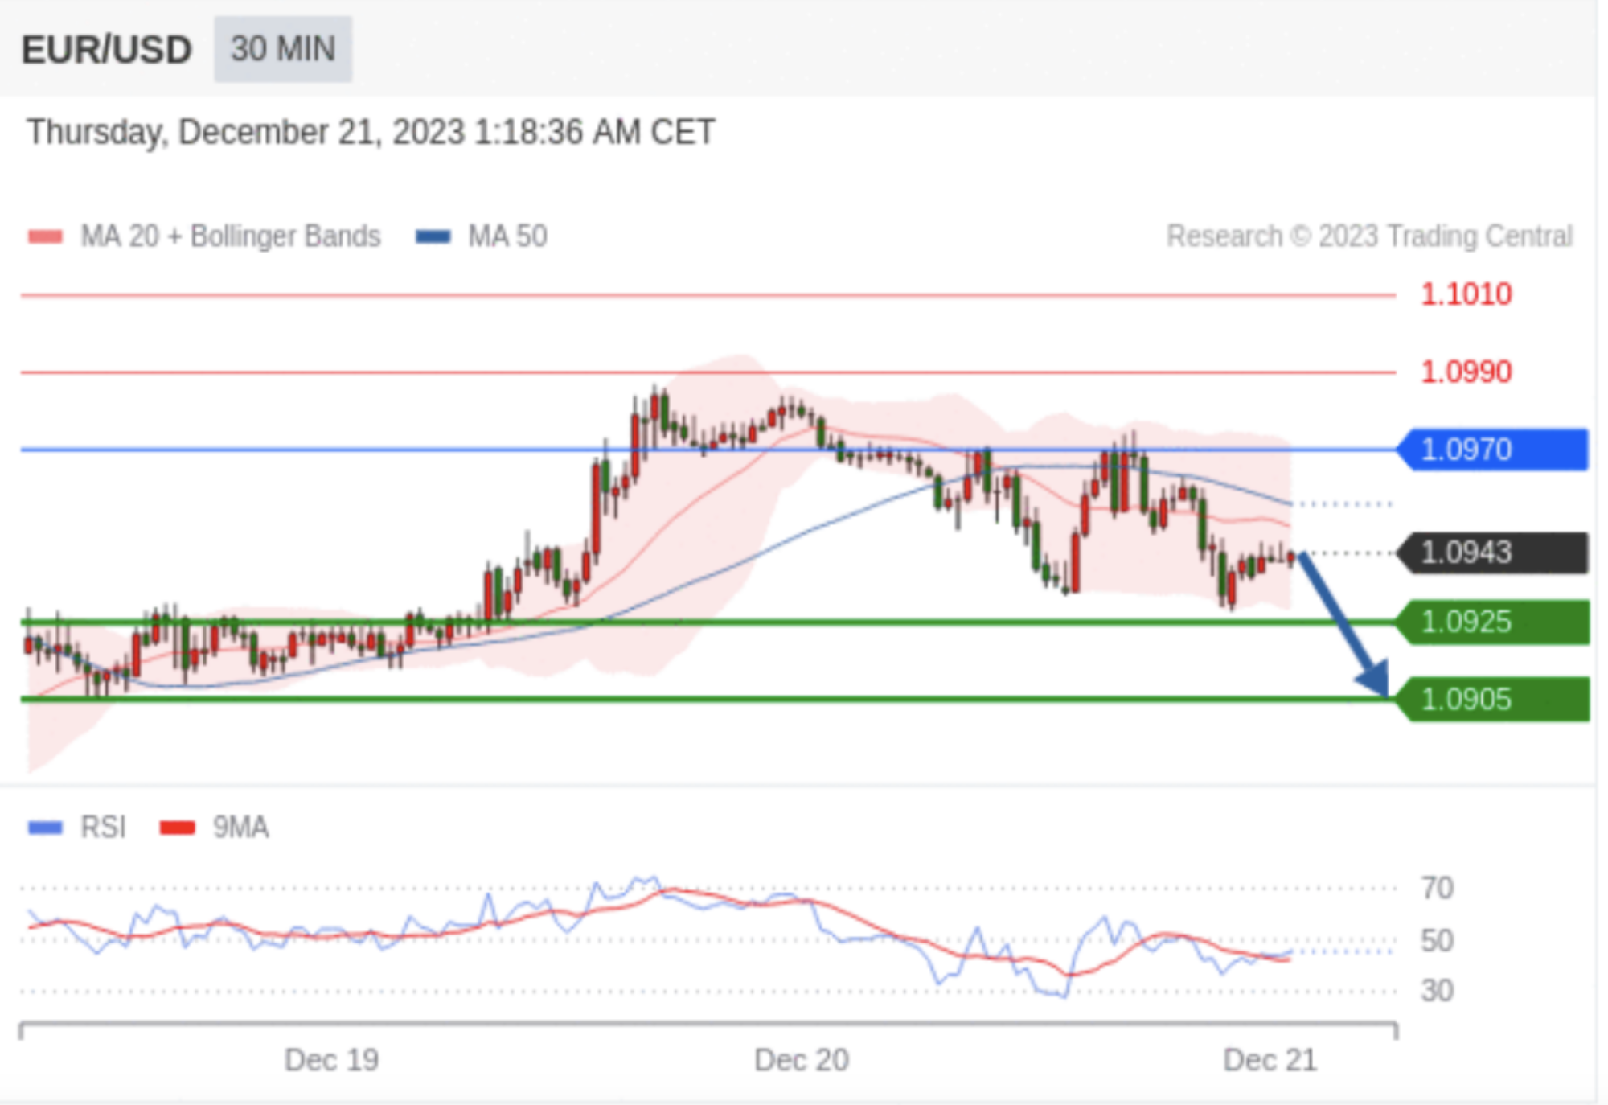Click the red 9MA legend swatch
The image size is (1608, 1105).
pos(177,828)
